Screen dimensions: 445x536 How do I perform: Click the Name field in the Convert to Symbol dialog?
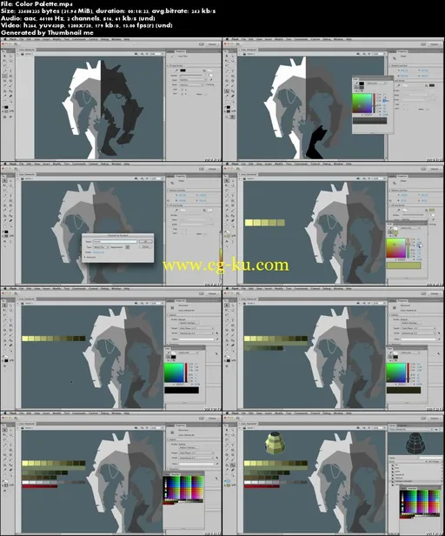[x=115, y=242]
